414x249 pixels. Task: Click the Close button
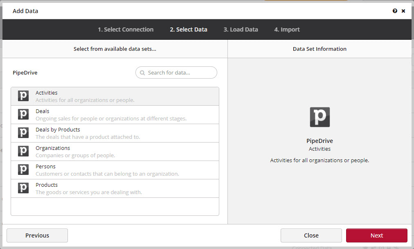[x=311, y=235]
